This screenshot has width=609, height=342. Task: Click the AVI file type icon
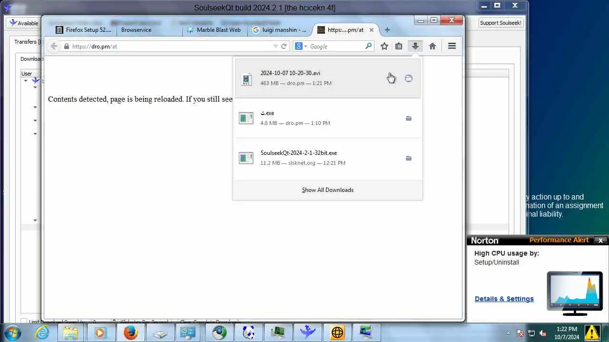(246, 79)
